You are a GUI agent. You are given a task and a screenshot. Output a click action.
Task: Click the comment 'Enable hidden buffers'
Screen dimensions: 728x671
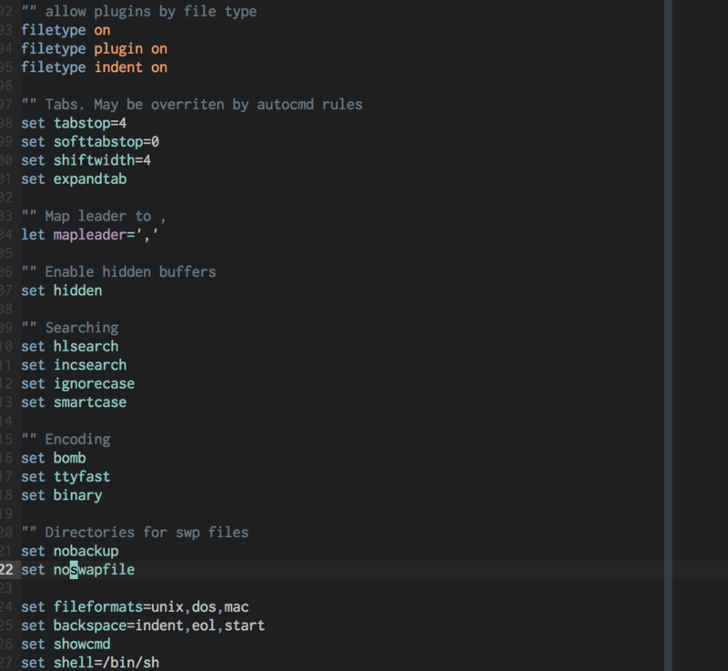[118, 271]
